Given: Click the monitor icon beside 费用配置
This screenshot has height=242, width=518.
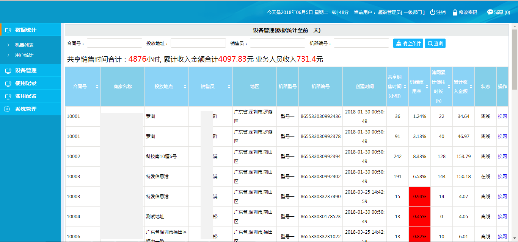Looking at the screenshot, I should 8,96.
